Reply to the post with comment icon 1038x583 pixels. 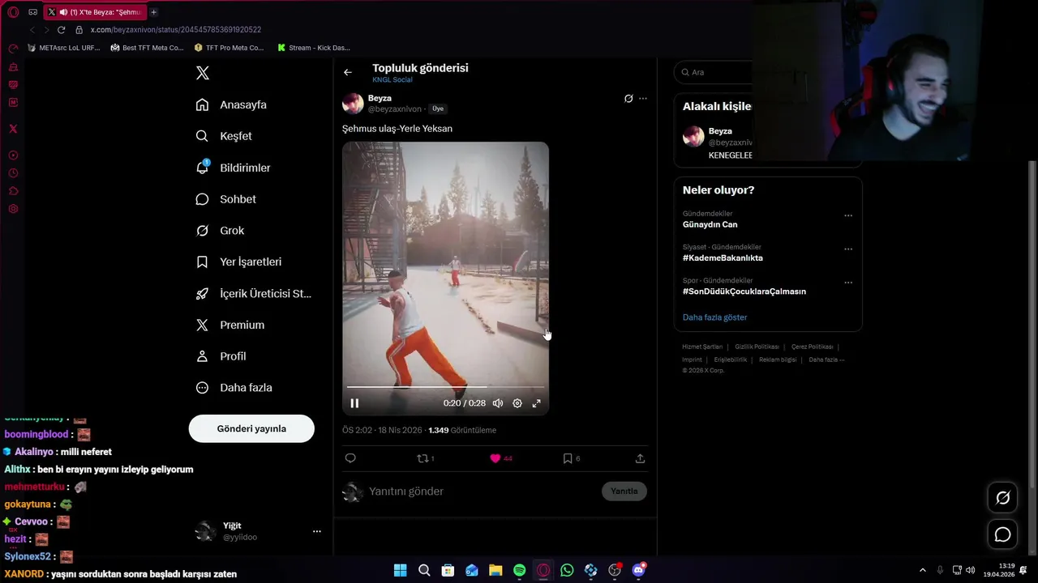(x=350, y=458)
